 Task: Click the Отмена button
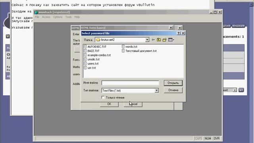pyautogui.click(x=173, y=90)
